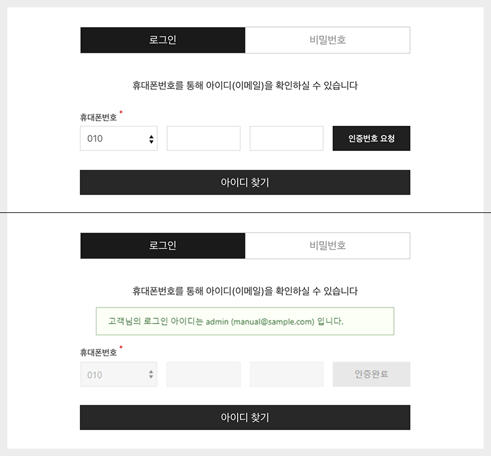Viewport: 491px width, 456px height.
Task: Click the arrows on the disabled 010 selector
Action: [151, 374]
